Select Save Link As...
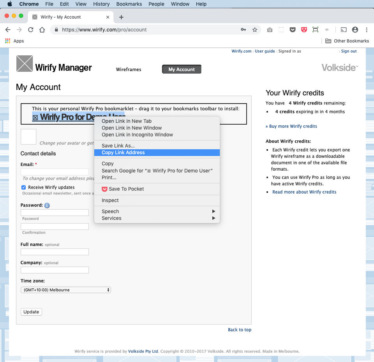 (157, 146)
